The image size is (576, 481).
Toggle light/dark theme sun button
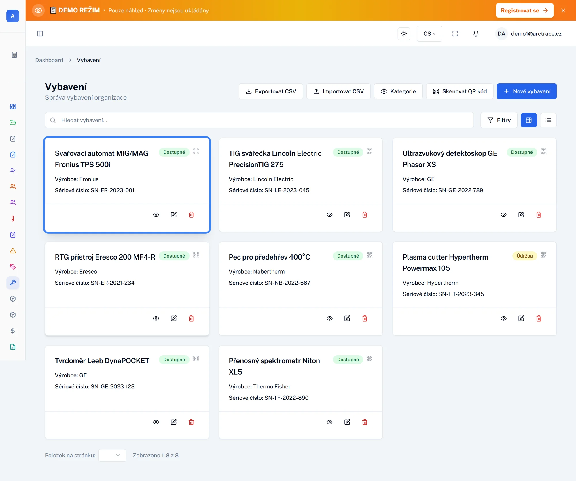[x=404, y=34]
